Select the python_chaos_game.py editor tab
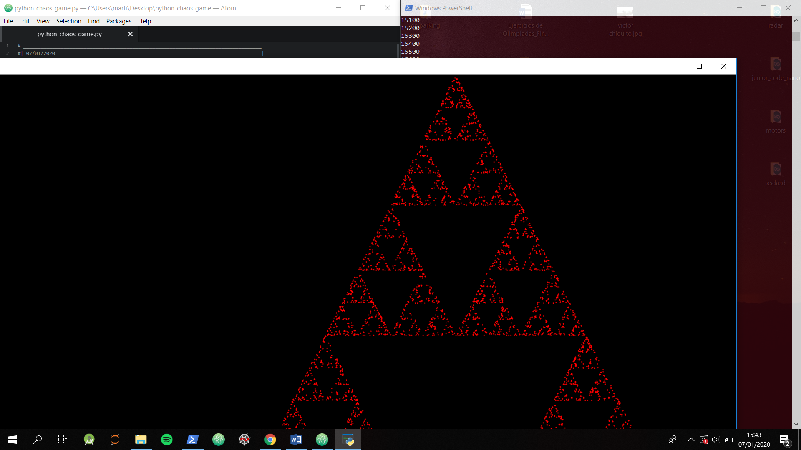The image size is (801, 450). click(69, 34)
